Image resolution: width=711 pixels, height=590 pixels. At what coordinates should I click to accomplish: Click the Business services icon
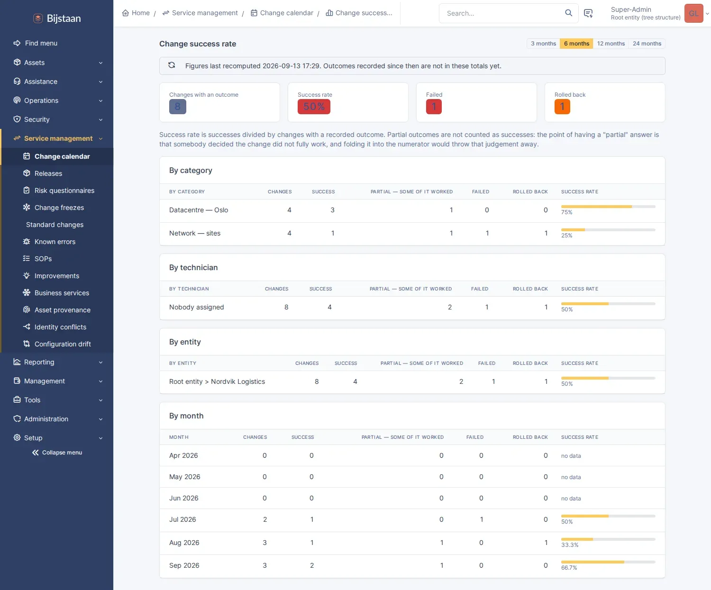27,293
